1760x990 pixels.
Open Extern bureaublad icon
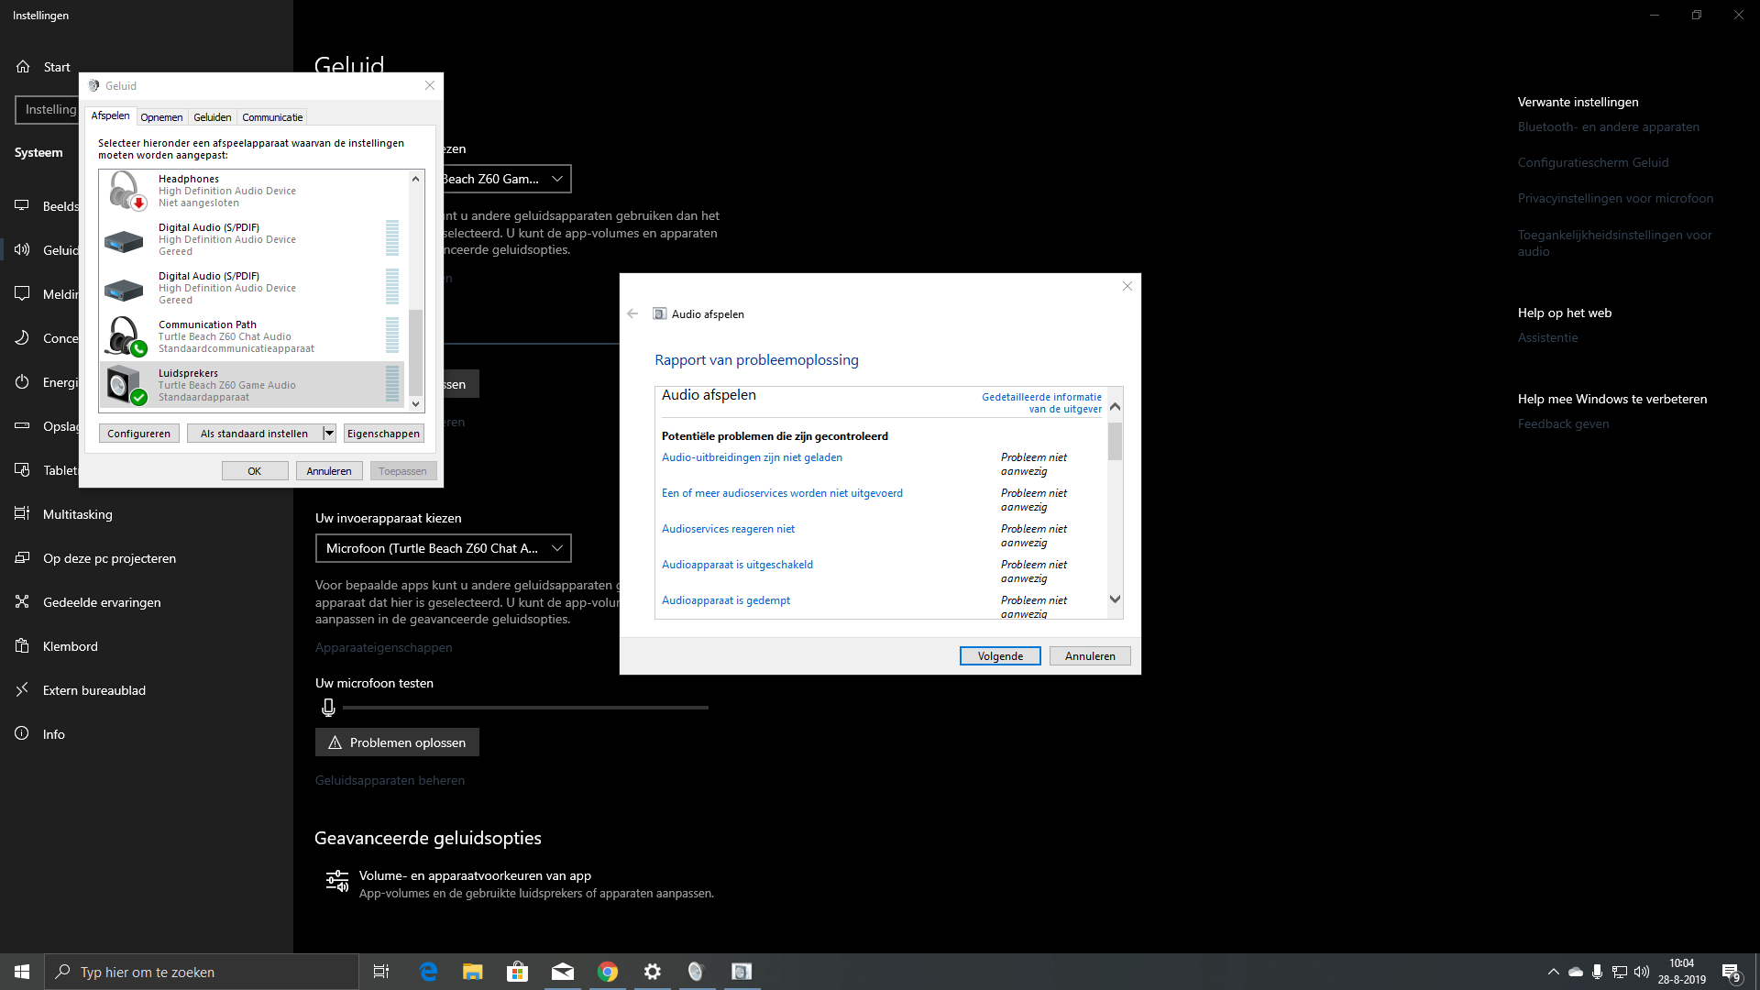click(x=22, y=689)
